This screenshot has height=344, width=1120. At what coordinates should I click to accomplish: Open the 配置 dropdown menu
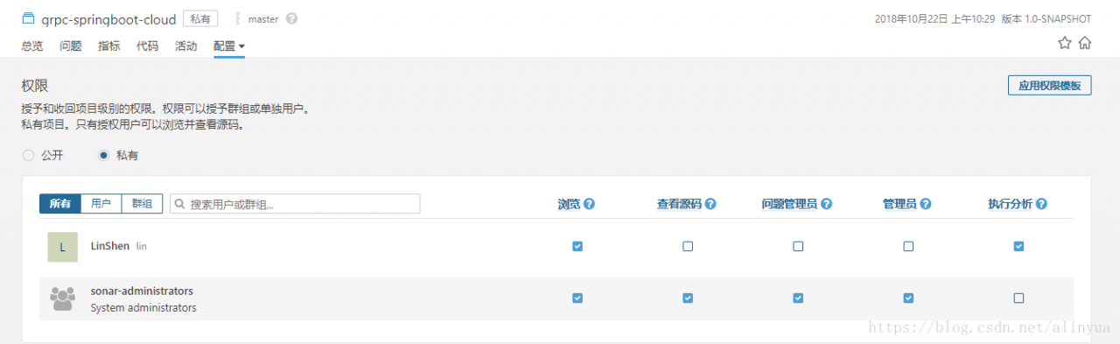coord(229,46)
